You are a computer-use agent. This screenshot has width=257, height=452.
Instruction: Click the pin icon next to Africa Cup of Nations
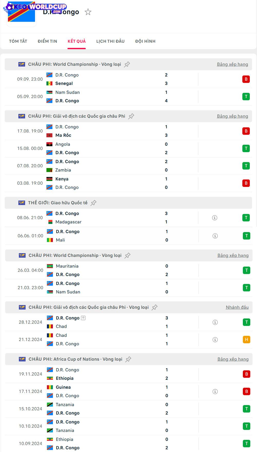coord(128,359)
